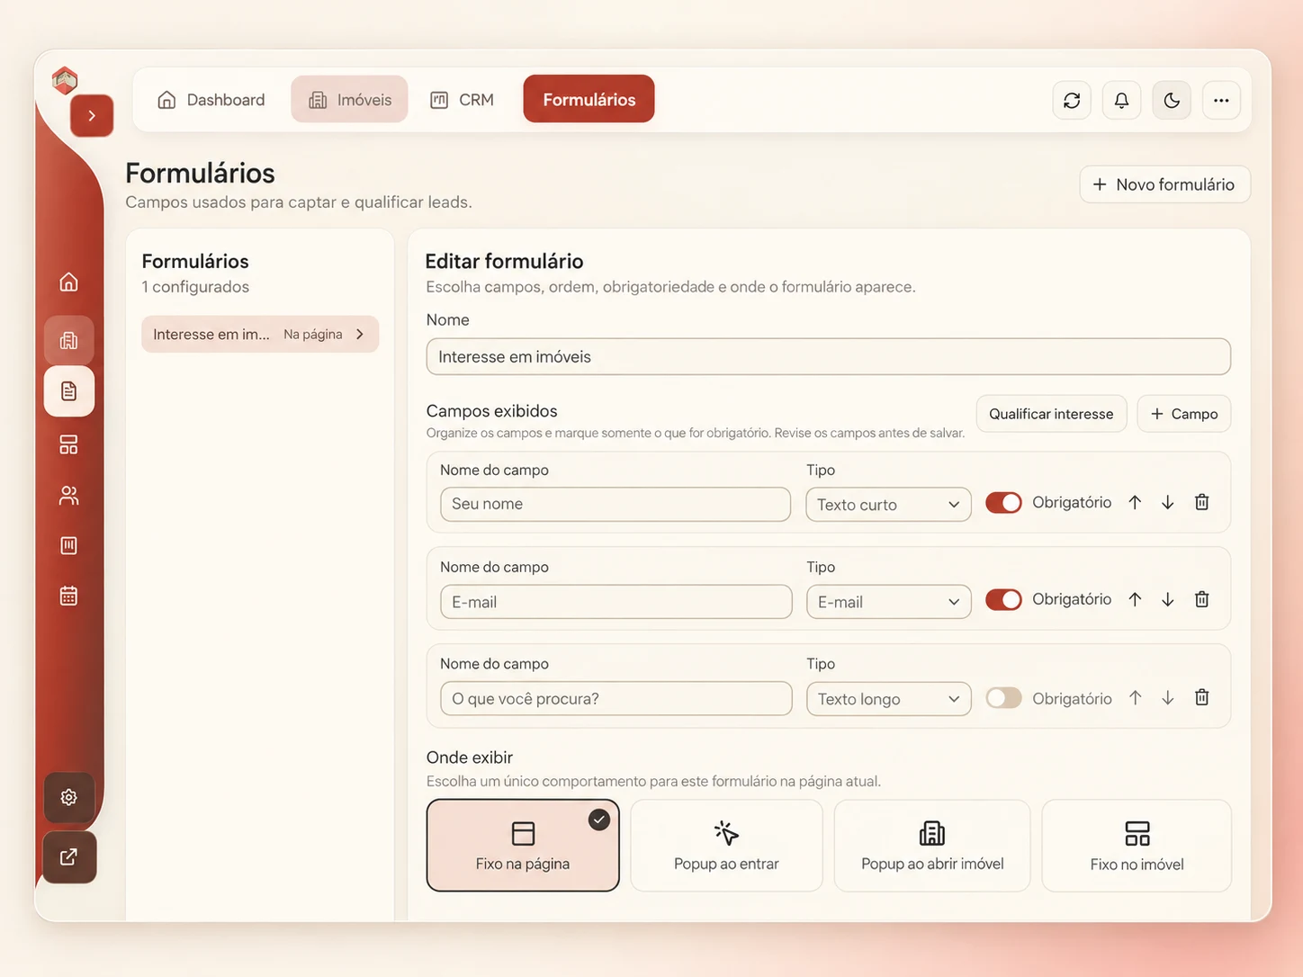The image size is (1303, 977).
Task: Open the people icon in the sidebar
Action: pos(68,495)
